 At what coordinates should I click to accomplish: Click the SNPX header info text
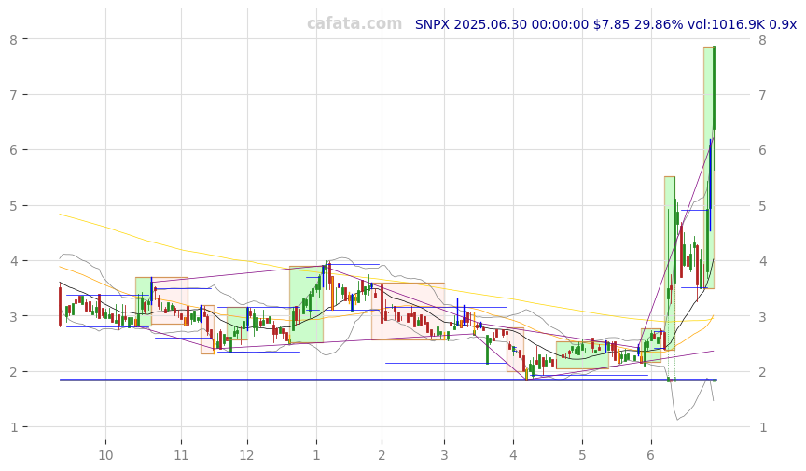[605, 24]
